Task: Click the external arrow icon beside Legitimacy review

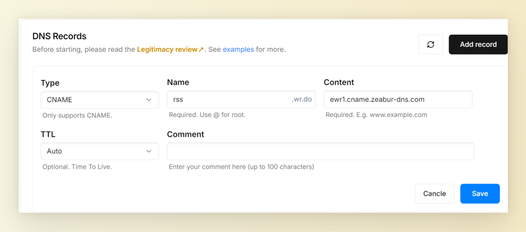Action: (x=201, y=49)
